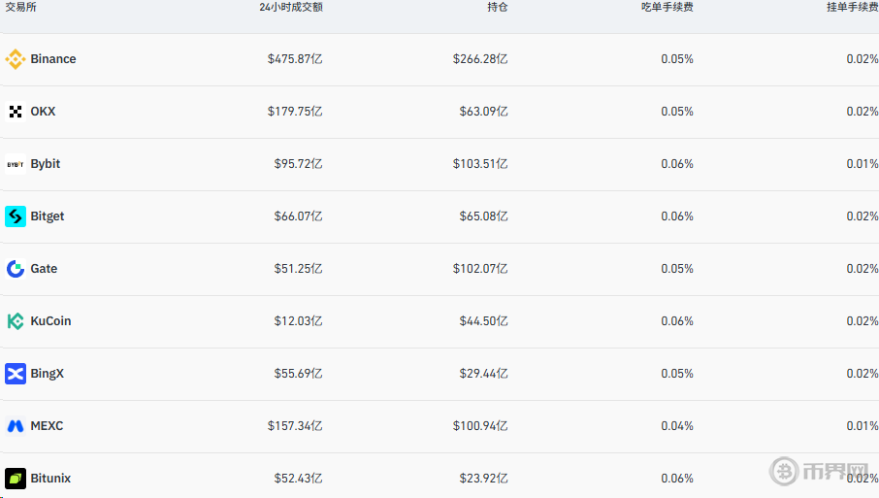The image size is (879, 498).
Task: Select MEXC volume $157.34亿
Action: 295,425
